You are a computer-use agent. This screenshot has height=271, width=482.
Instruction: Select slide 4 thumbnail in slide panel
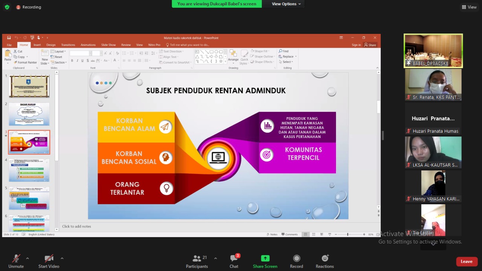click(29, 170)
